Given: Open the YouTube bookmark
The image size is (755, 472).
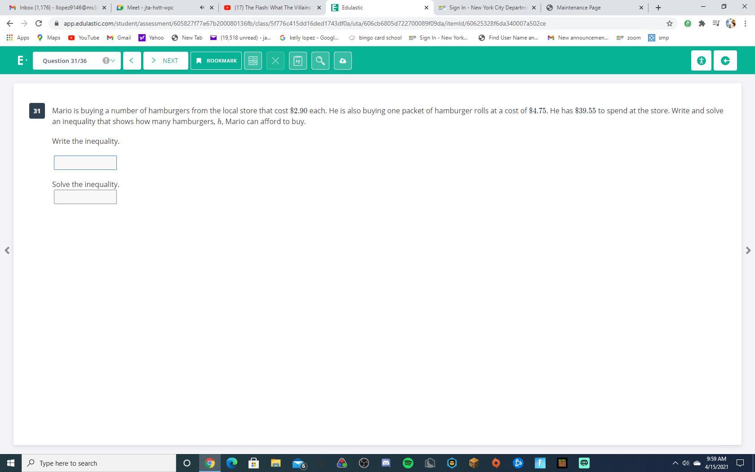Looking at the screenshot, I should [84, 38].
